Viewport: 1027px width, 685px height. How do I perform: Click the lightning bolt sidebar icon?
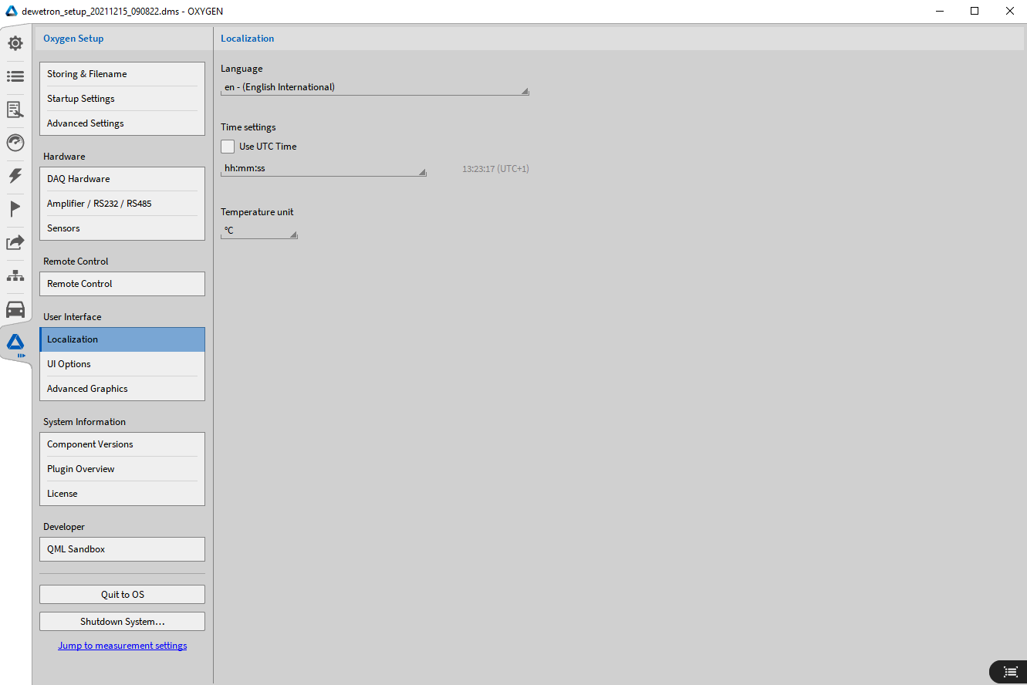[x=15, y=176]
